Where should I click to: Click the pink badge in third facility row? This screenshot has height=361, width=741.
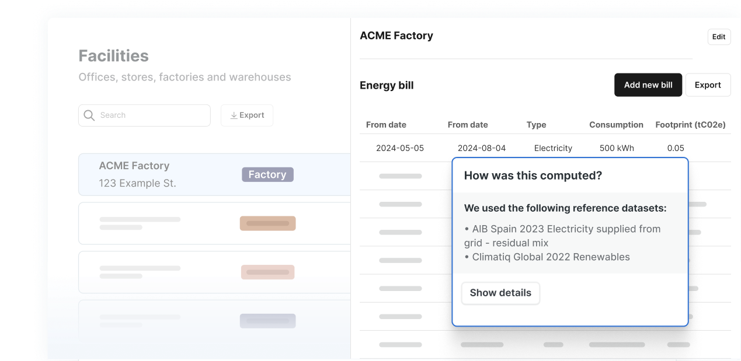point(267,272)
